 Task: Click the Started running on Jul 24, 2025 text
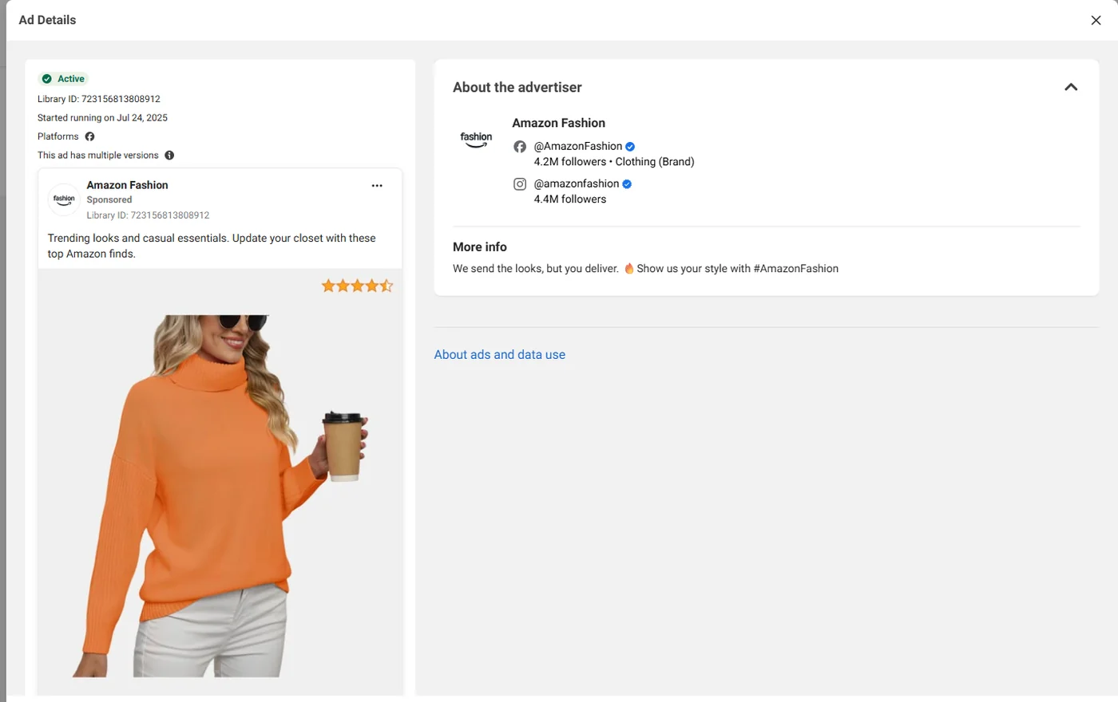point(102,118)
